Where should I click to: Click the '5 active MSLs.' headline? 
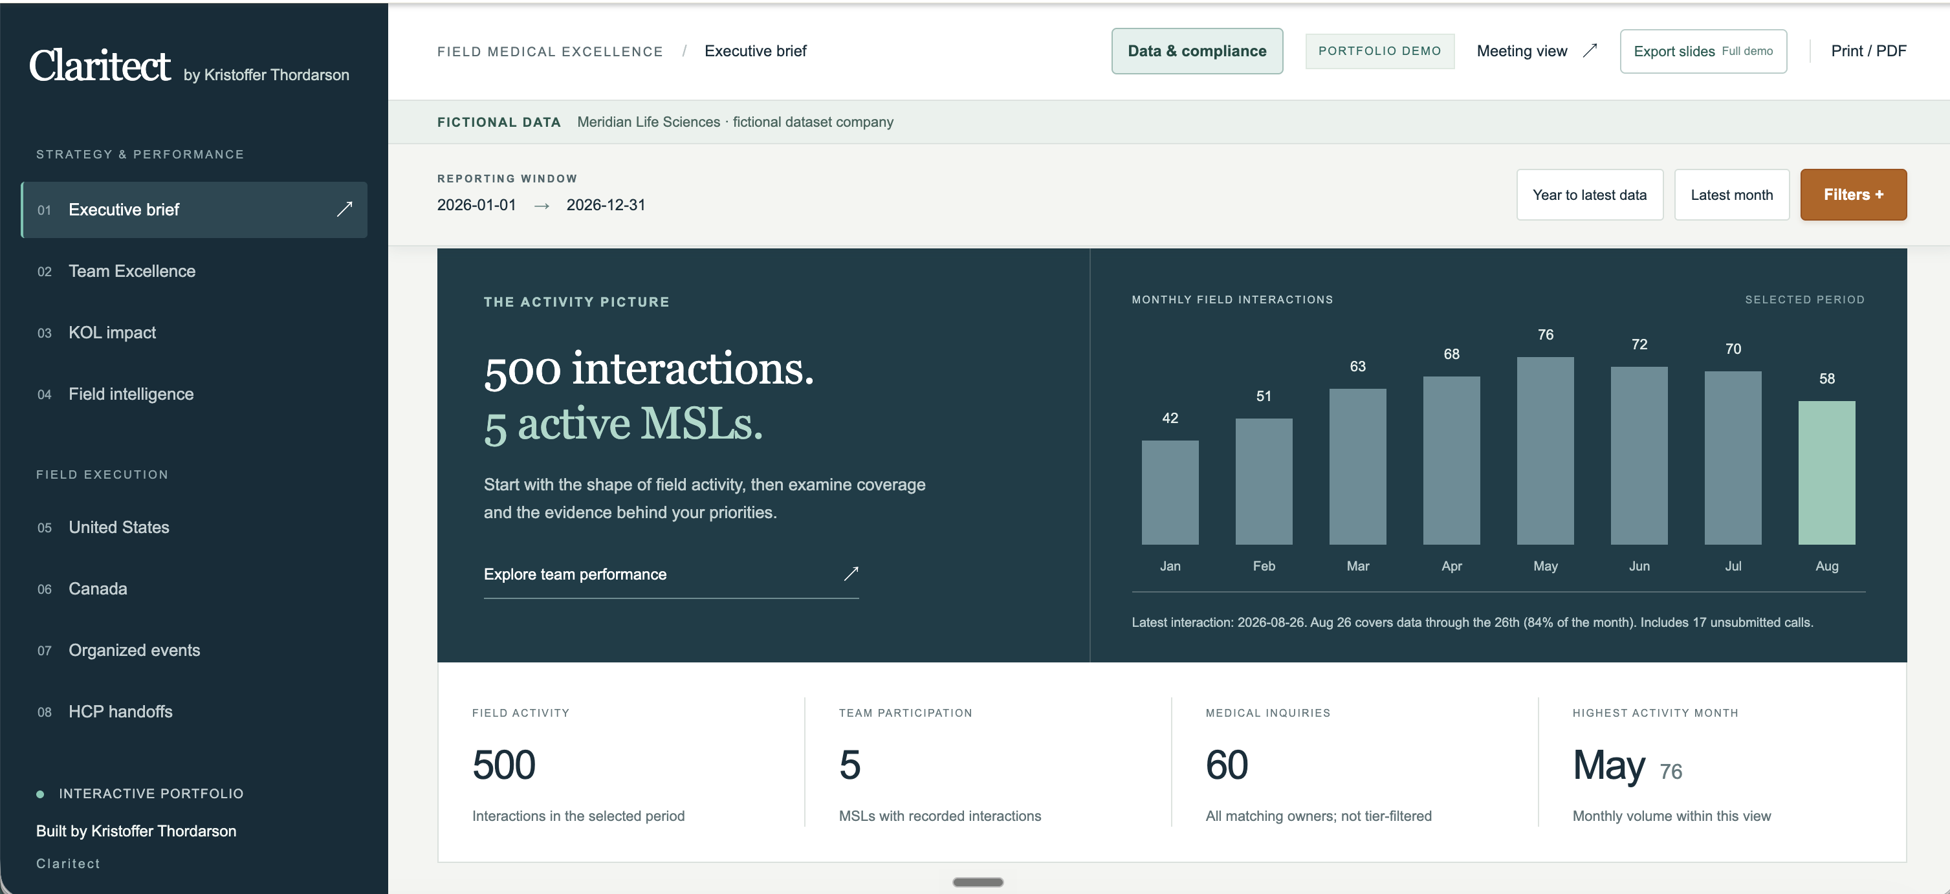623,423
